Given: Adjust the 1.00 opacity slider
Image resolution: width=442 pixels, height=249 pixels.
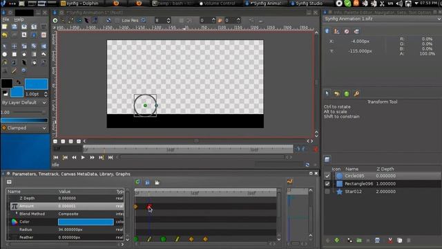Looking at the screenshot, I should 28,112.
